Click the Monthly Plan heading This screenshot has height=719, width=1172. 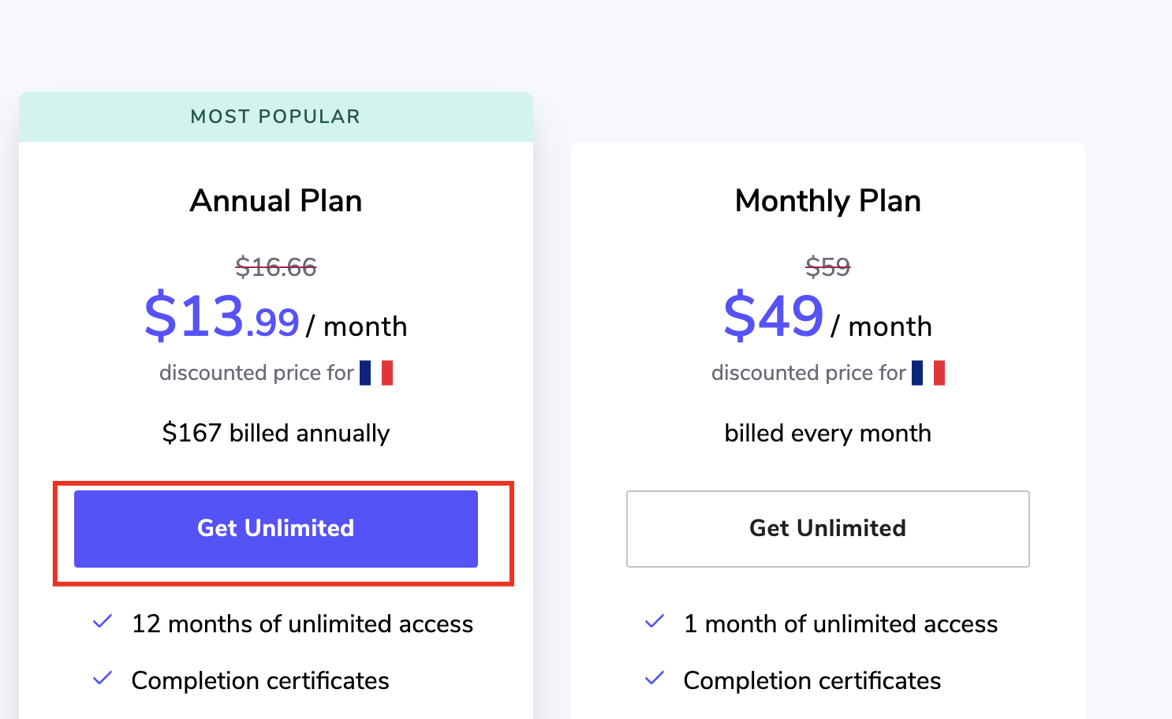[828, 201]
